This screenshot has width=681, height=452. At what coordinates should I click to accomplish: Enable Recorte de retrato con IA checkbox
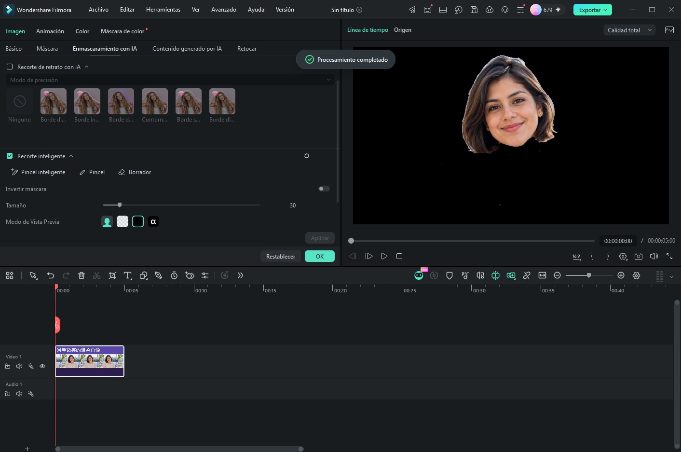[10, 67]
